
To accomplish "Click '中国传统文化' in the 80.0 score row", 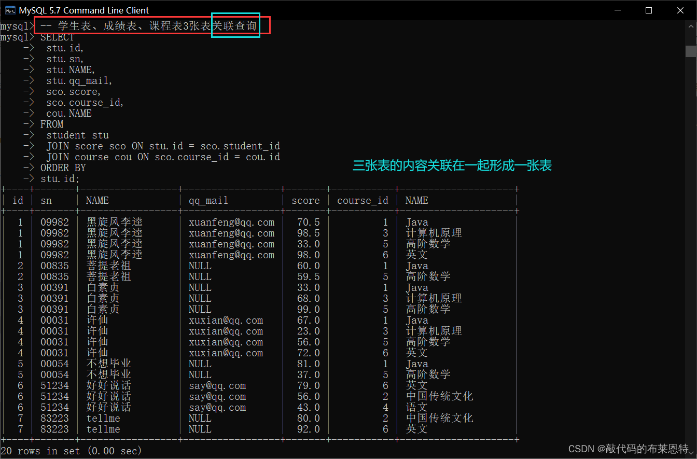I will tap(439, 419).
